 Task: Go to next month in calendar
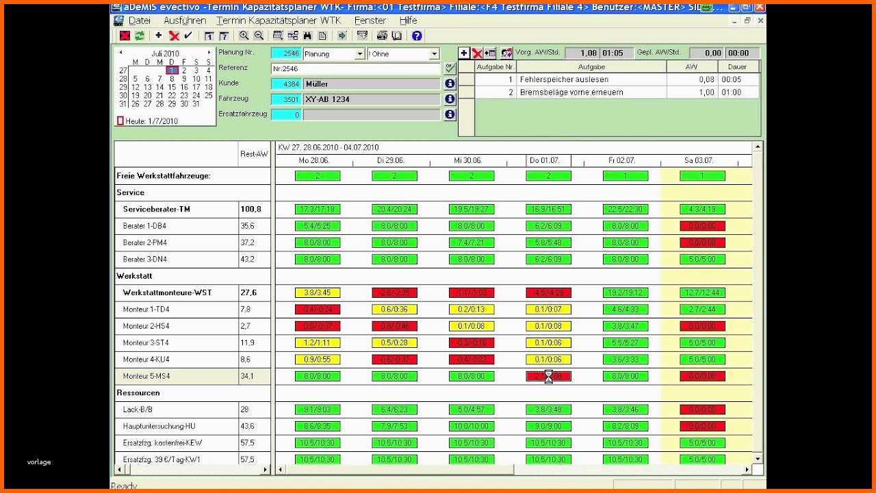pos(209,53)
